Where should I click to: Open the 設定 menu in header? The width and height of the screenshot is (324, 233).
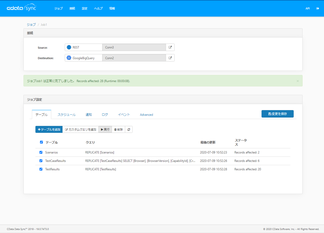(x=85, y=8)
